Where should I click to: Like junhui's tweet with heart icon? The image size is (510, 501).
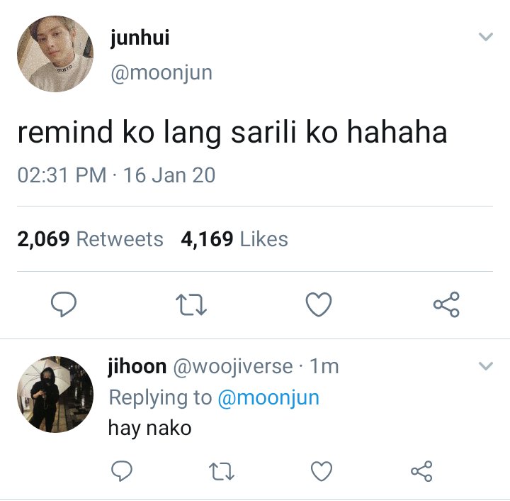click(x=319, y=304)
